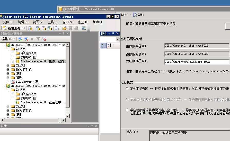Image resolution: width=230 pixels, height=141 pixels.
Task: Click Object Explorer horizontal scrollbar right arrow
Action: click(63, 120)
